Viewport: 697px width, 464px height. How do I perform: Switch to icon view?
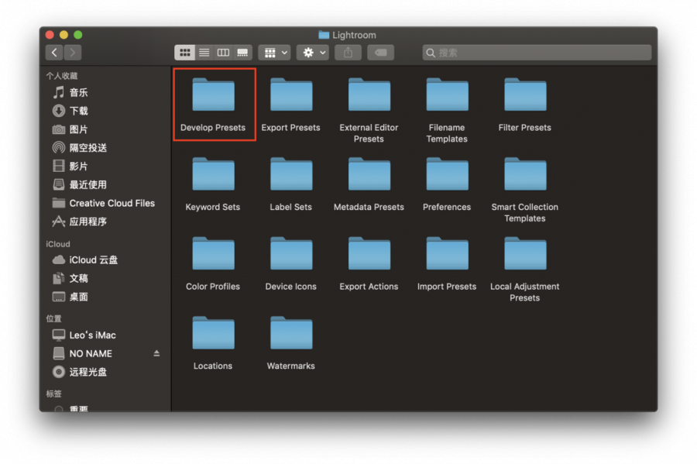coord(185,53)
